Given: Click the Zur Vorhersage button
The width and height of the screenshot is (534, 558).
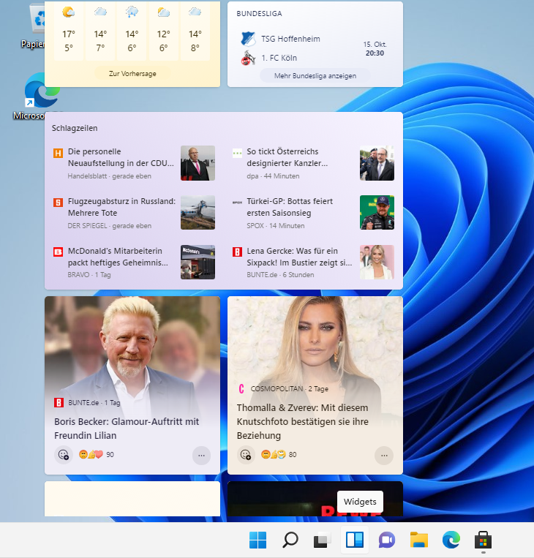Looking at the screenshot, I should 132,74.
